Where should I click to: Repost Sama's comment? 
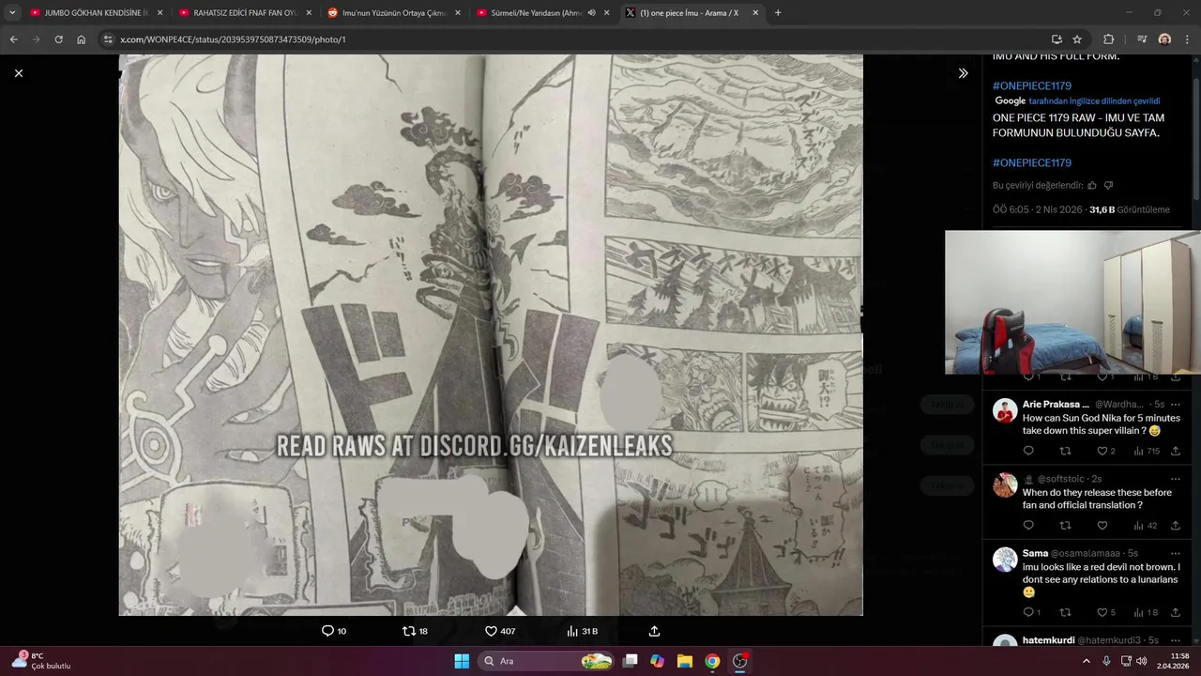(1065, 612)
